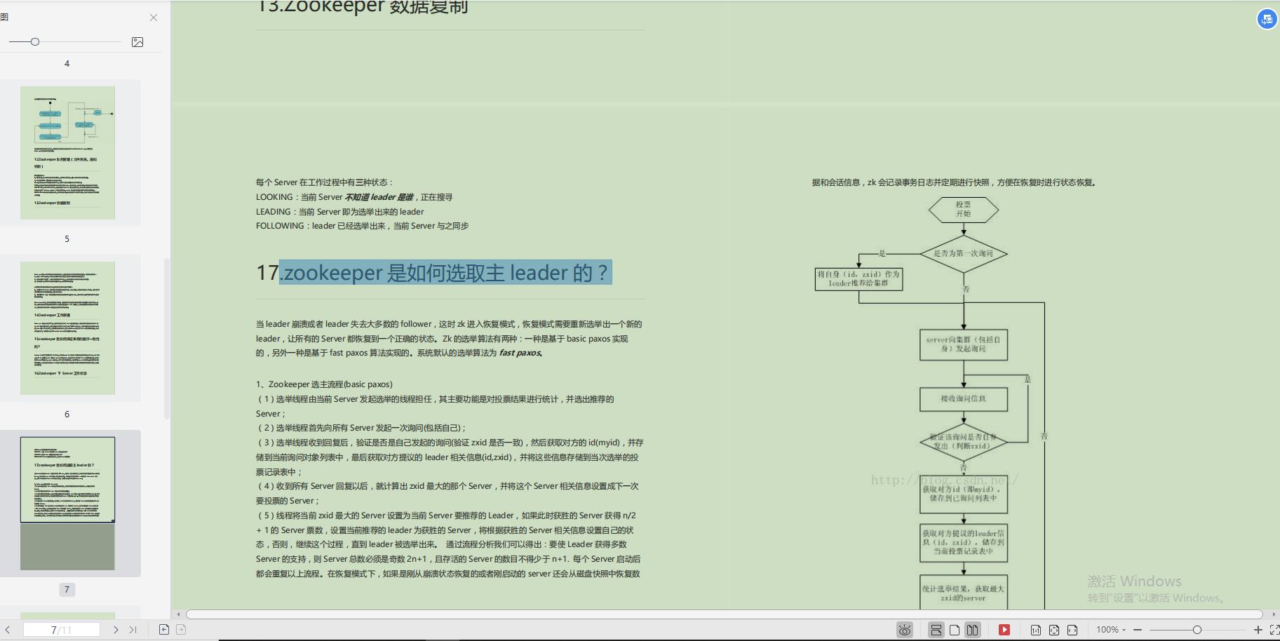The width and height of the screenshot is (1280, 641).
Task: Go forward to next view
Action: point(181,630)
